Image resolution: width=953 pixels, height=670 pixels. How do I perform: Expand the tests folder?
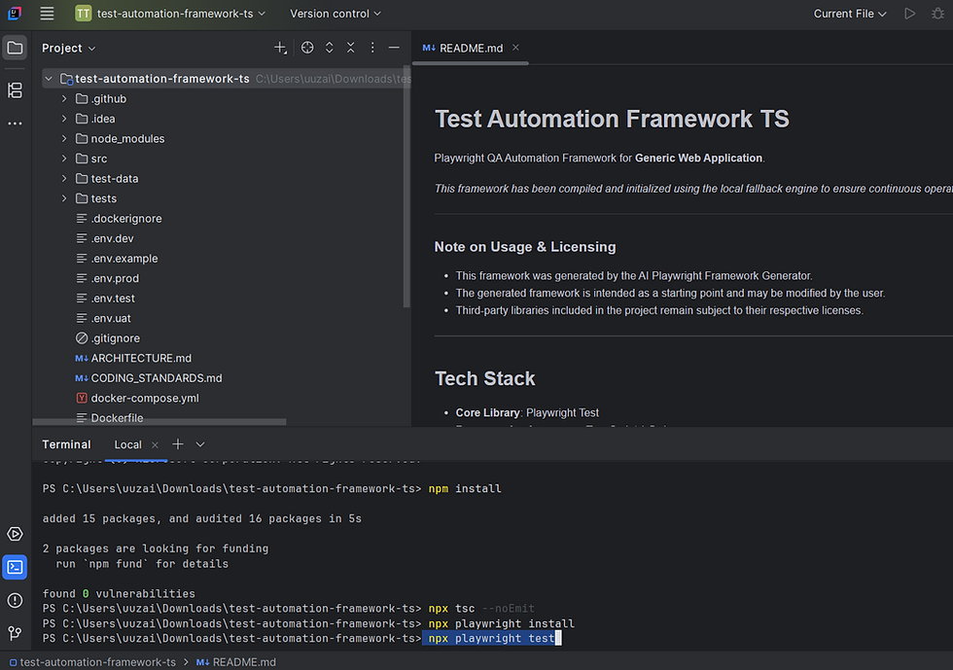(x=64, y=198)
